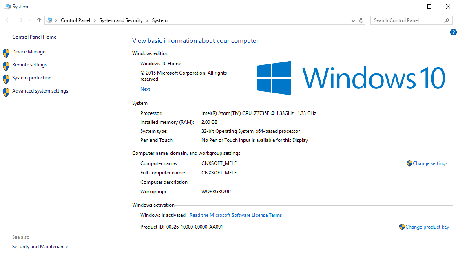
Task: Open System protection link
Action: [x=32, y=78]
